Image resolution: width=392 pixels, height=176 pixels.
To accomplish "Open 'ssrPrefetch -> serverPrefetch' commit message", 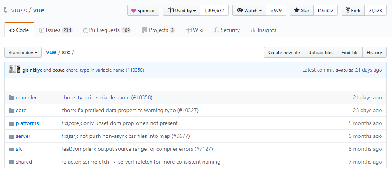I will pos(141,162).
